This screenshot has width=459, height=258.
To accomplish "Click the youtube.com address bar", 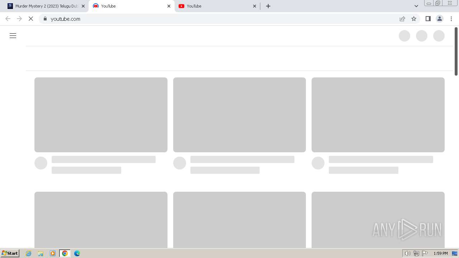I will coord(229,19).
